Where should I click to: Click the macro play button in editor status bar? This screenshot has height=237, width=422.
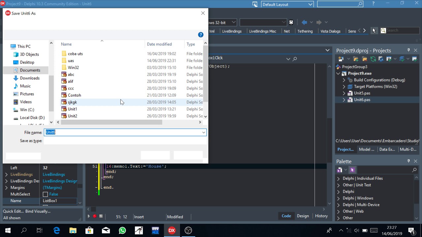click(89, 216)
